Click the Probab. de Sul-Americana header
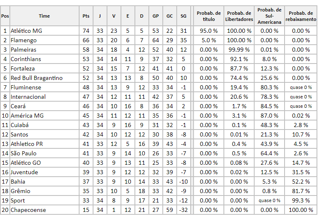 269,16
